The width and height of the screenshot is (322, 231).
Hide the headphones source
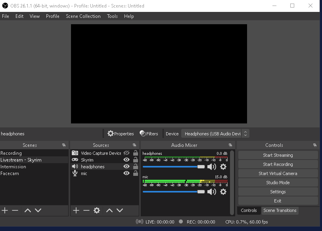coord(126,166)
